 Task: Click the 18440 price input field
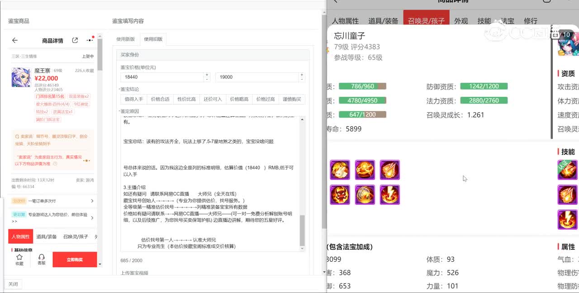point(161,77)
